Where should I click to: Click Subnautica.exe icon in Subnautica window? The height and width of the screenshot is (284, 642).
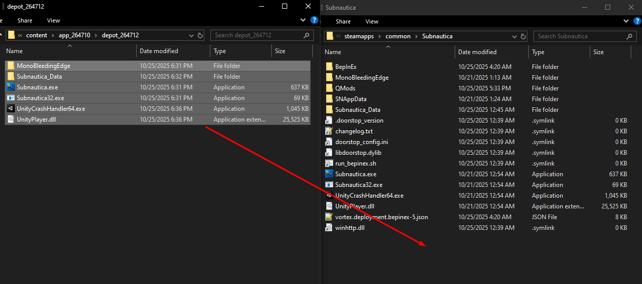329,174
